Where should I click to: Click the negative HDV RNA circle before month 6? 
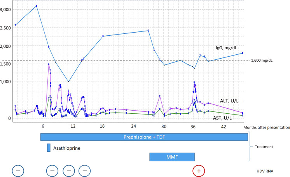point(18,171)
